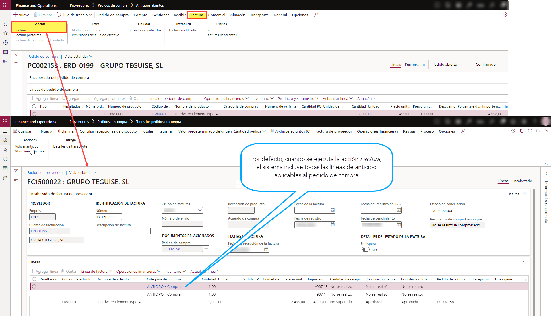551x316 pixels.
Task: Click the Conciliar recepciones de producto icon
Action: click(108, 131)
